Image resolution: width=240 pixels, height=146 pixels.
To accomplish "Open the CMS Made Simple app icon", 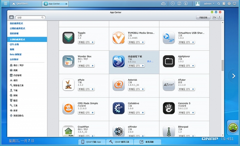I will (x=68, y=108).
